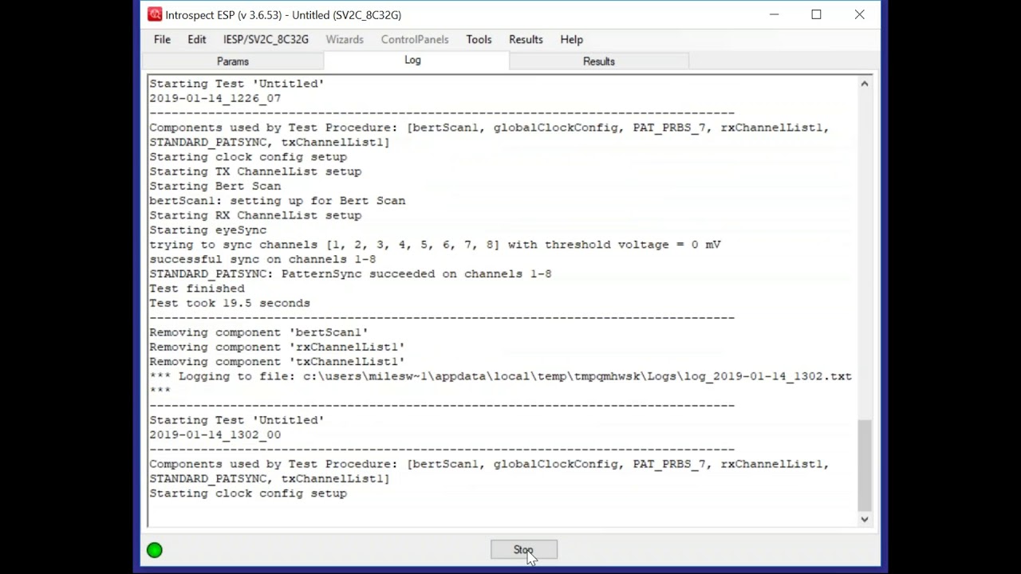
Task: Click the 'Logging to file' path line
Action: pos(501,376)
